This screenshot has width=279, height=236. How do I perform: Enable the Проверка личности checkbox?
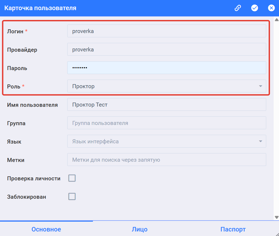coord(72,178)
